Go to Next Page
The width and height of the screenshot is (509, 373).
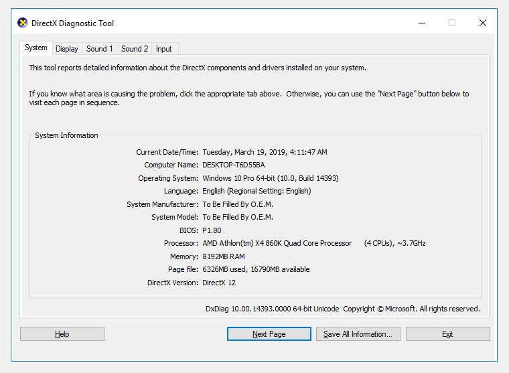tap(269, 333)
